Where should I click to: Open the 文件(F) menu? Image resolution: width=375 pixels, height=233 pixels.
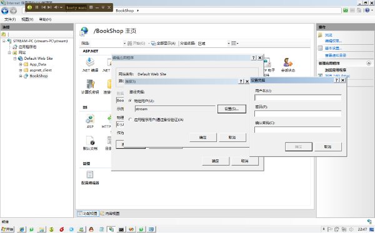point(10,19)
